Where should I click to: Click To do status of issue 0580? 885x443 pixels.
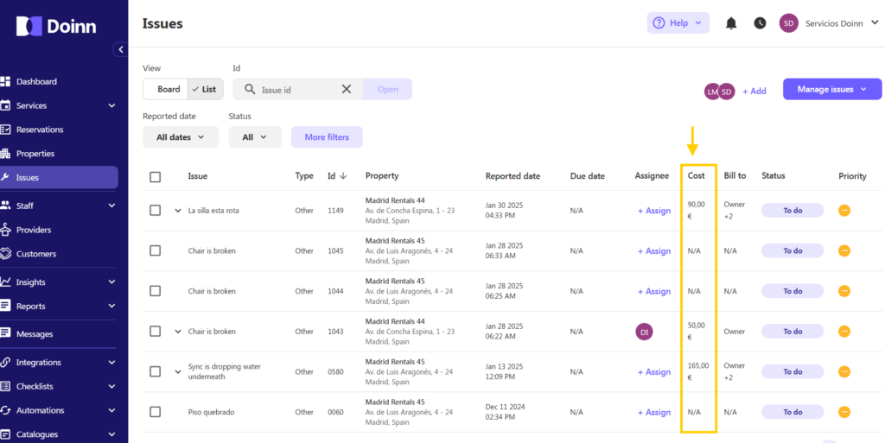[793, 372]
